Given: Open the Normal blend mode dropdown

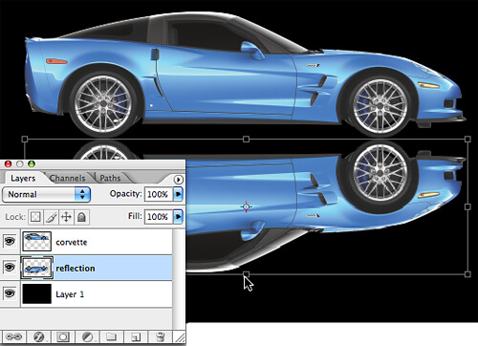Looking at the screenshot, I should point(46,194).
